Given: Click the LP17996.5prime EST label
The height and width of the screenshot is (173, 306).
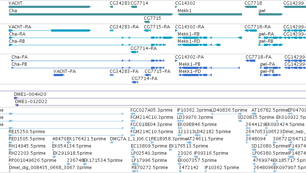Looking at the screenshot, I should 149,160.
